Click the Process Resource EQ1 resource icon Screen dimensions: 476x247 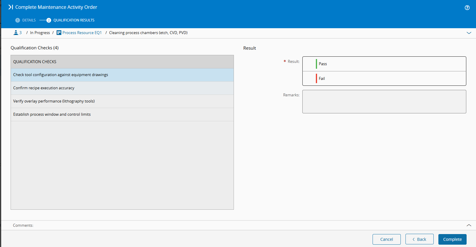tap(59, 33)
